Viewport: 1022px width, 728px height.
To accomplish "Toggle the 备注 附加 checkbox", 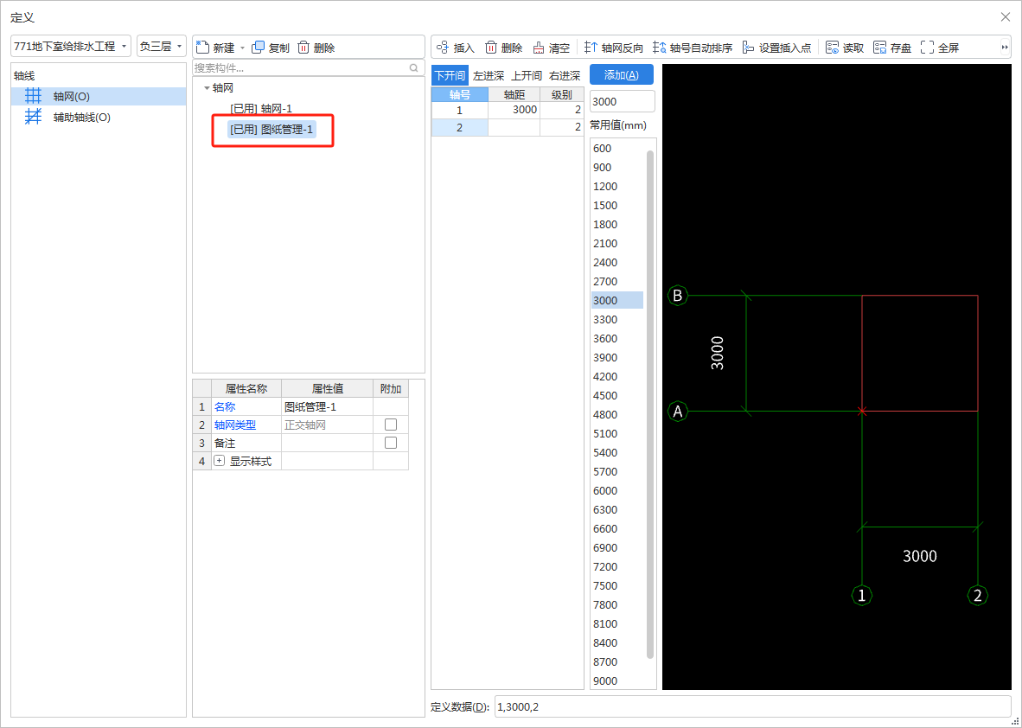I will tap(391, 443).
